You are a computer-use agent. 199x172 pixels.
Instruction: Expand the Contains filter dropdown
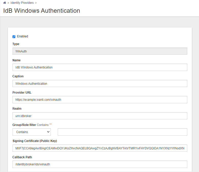(x=32, y=132)
